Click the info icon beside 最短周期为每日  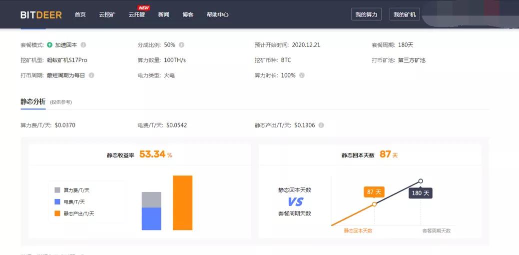pyautogui.click(x=91, y=75)
